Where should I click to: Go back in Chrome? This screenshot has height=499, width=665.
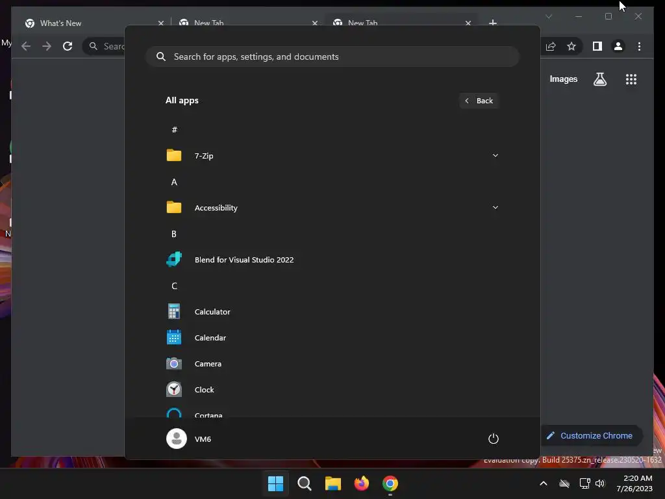click(x=26, y=46)
